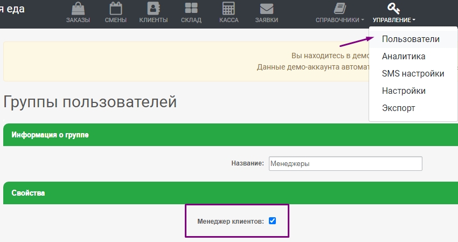This screenshot has width=458, height=242.
Task: Uncheck the Менеджер клиентов checkbox
Action: [x=272, y=220]
